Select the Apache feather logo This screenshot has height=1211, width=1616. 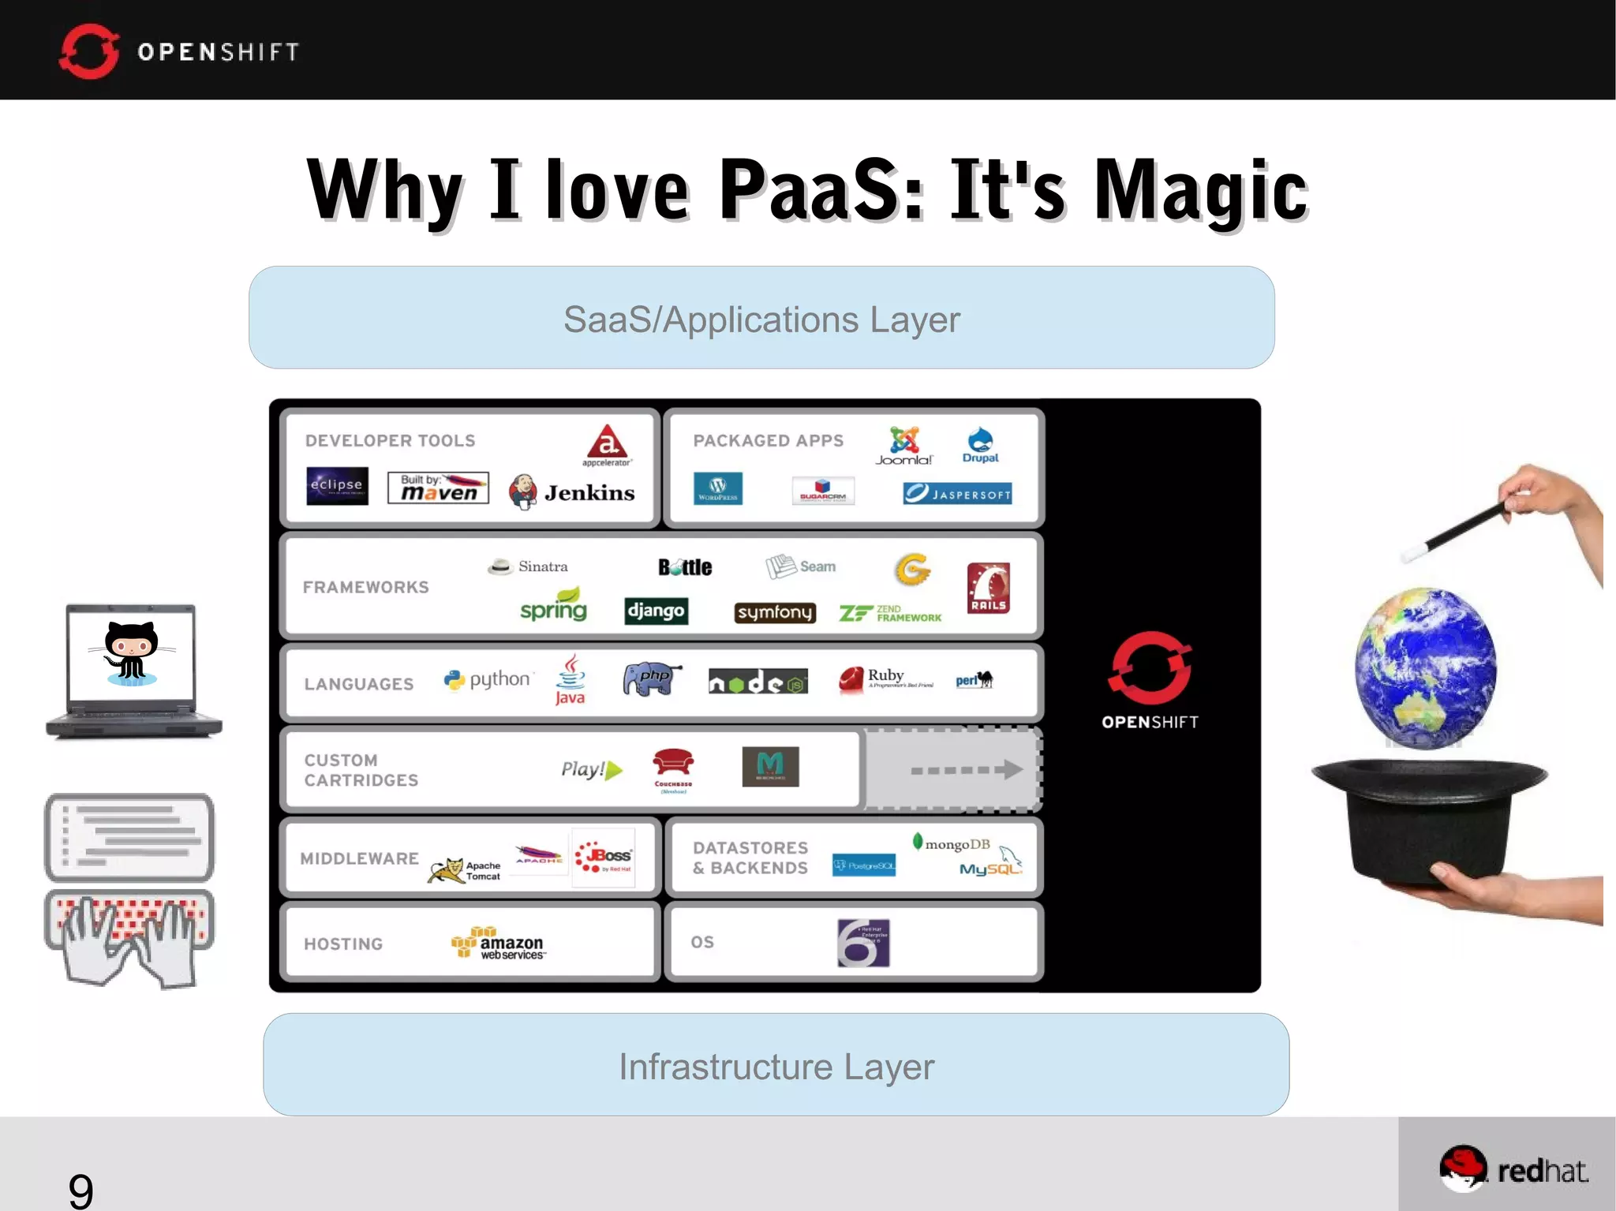click(x=539, y=855)
